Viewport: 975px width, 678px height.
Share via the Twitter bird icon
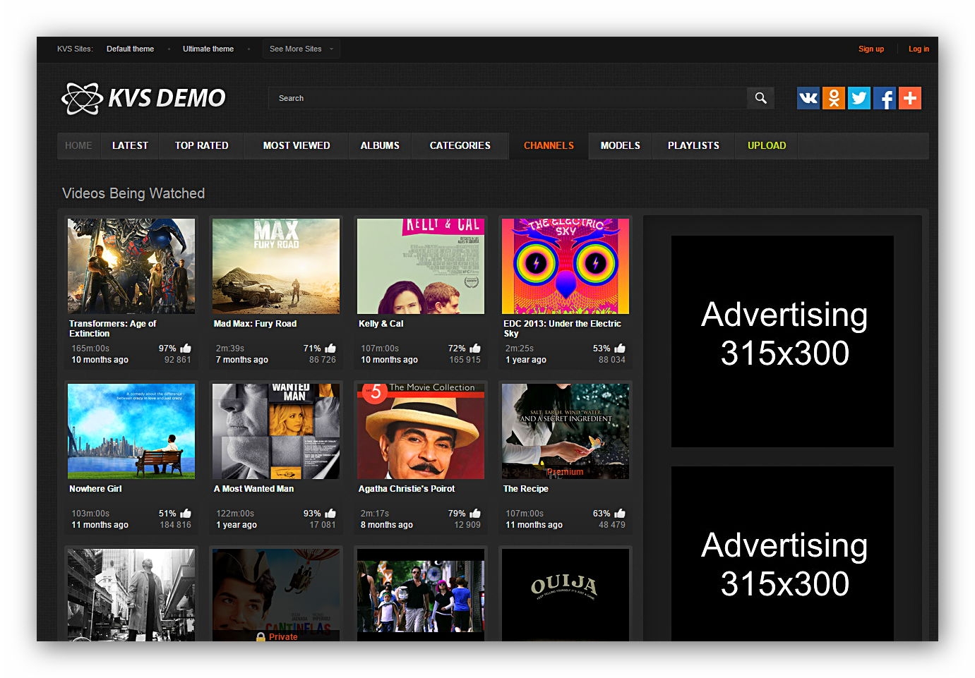pos(859,98)
